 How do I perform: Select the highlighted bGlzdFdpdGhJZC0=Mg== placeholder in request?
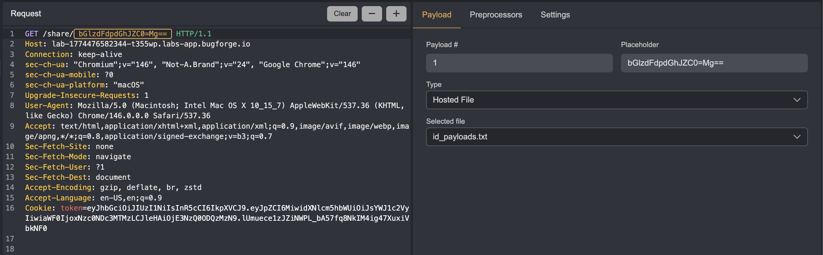click(x=123, y=34)
